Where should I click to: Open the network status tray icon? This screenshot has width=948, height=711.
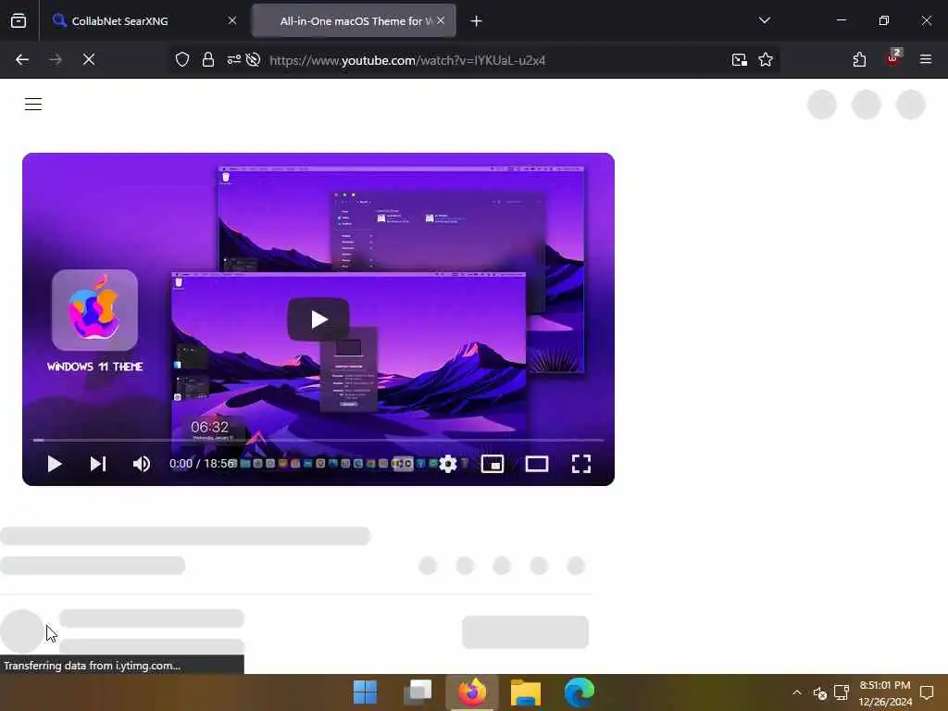click(x=842, y=692)
